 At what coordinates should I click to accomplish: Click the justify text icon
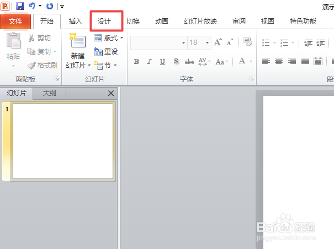point(305,61)
